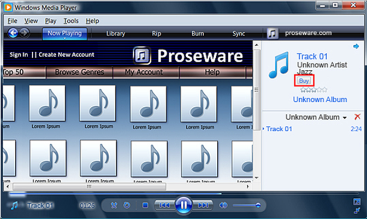Image resolution: width=367 pixels, height=219 pixels.
Task: Open the Play menu
Action: [51, 21]
